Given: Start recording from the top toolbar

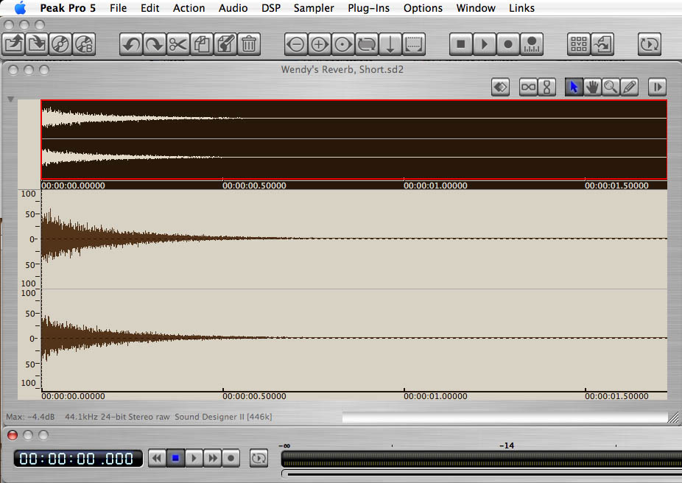Looking at the screenshot, I should tap(507, 44).
